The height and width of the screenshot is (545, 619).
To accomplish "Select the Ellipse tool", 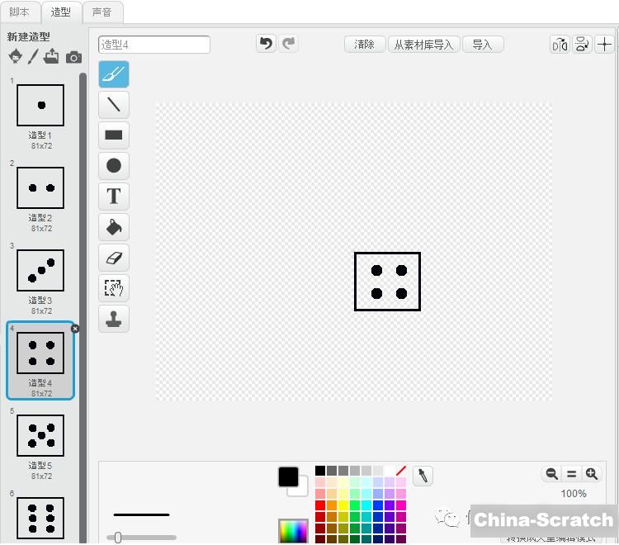I will 114,166.
